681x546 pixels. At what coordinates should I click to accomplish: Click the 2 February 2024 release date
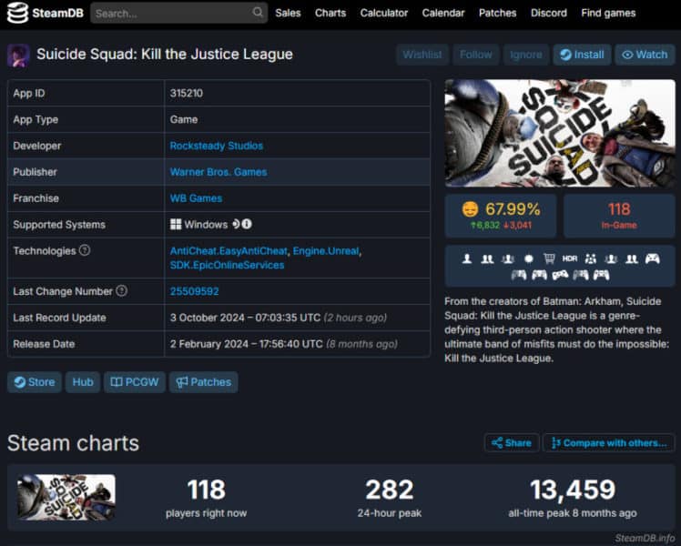[x=246, y=344]
